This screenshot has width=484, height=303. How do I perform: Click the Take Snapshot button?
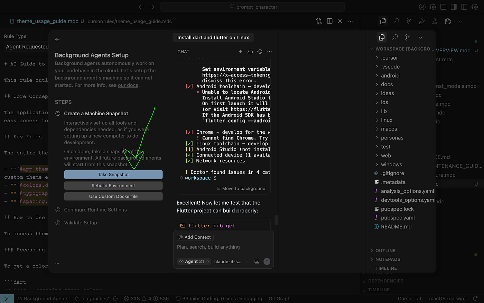[x=113, y=175]
